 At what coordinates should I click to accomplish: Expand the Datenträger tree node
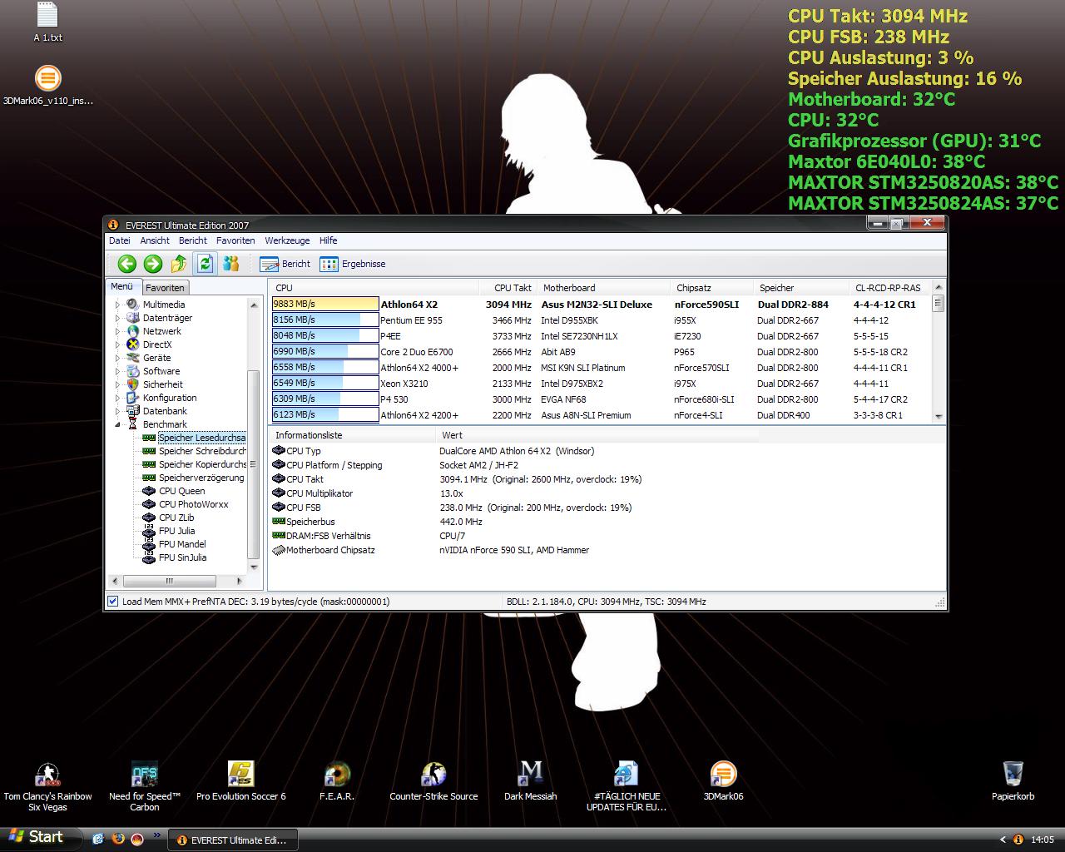[x=117, y=318]
